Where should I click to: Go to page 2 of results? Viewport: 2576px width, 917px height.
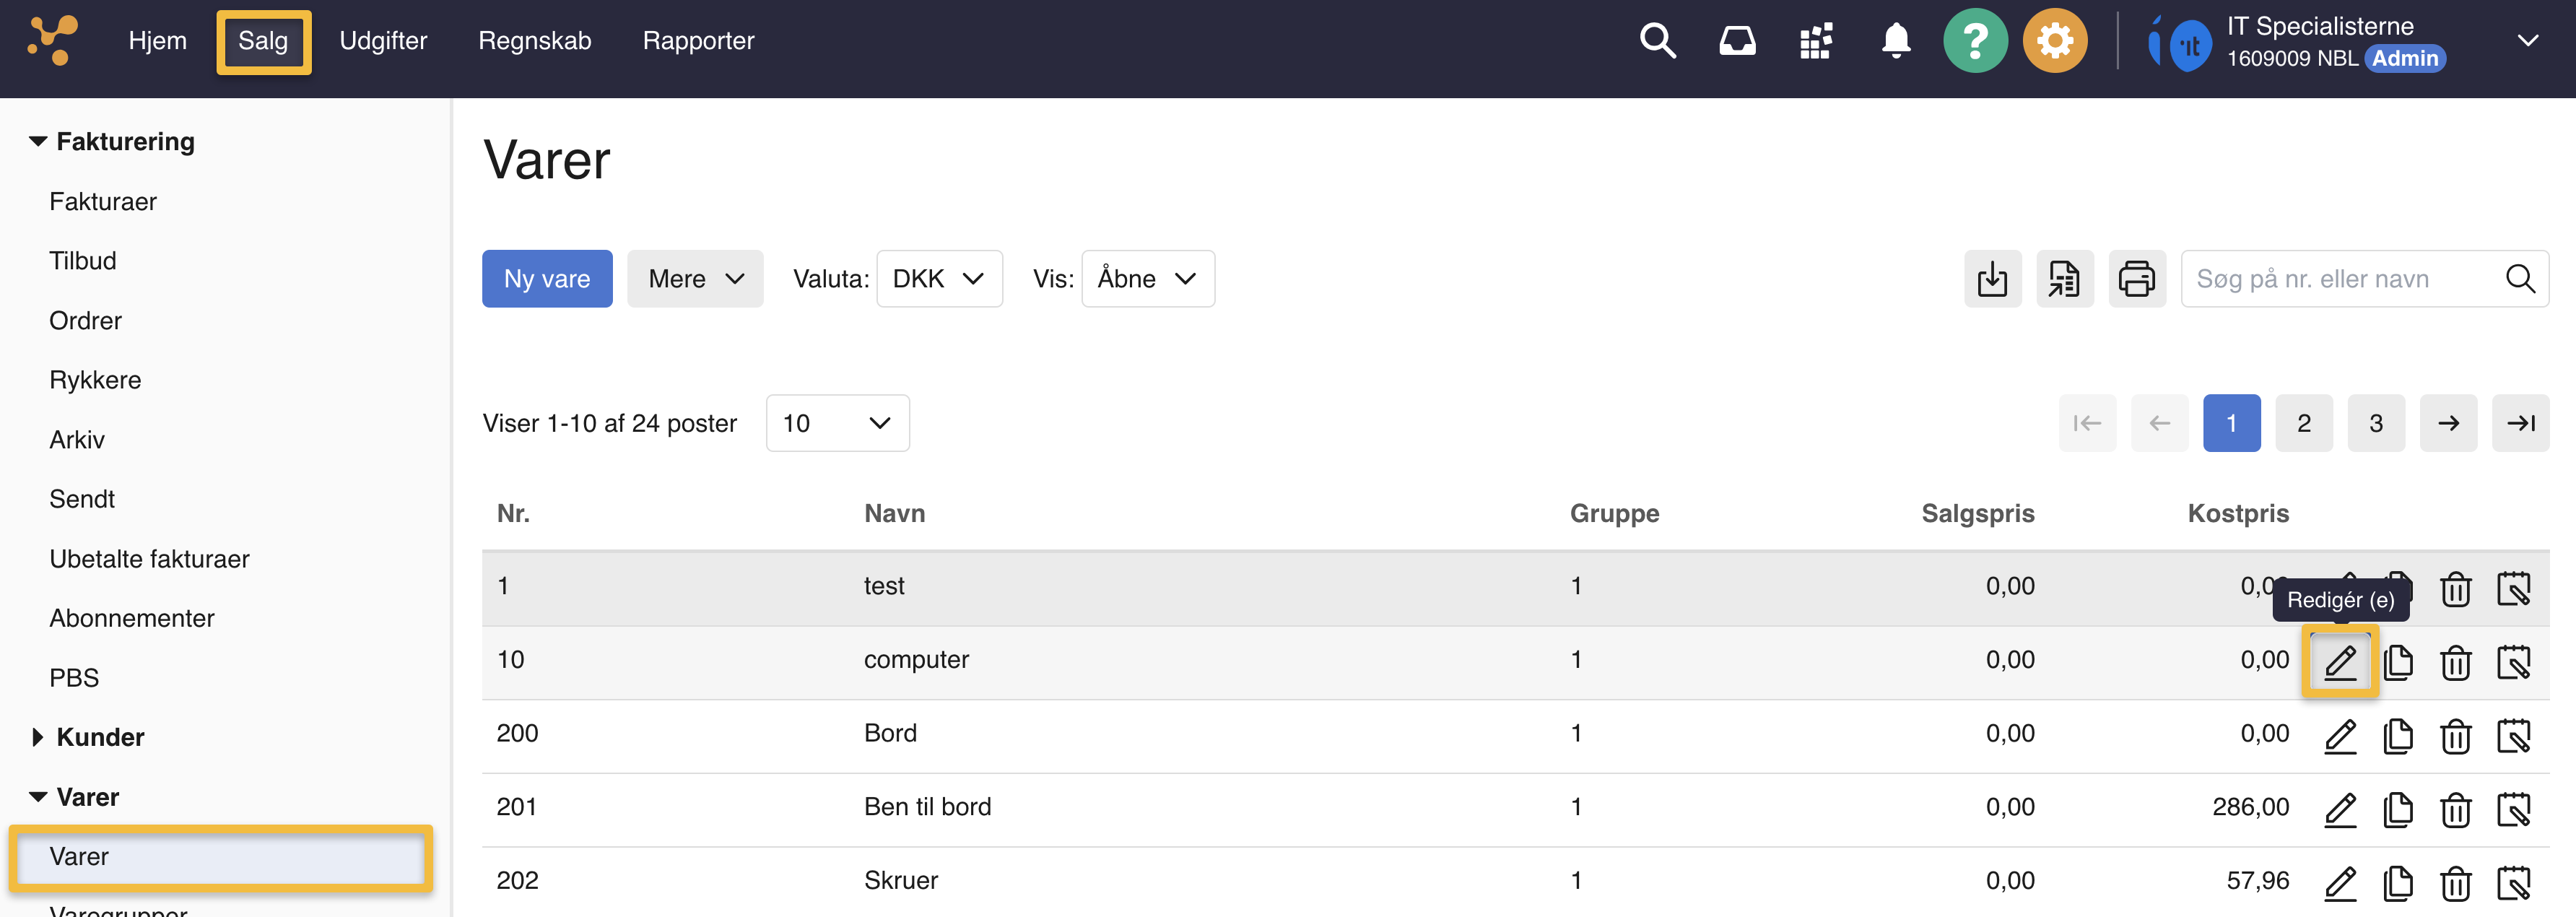[x=2303, y=423]
